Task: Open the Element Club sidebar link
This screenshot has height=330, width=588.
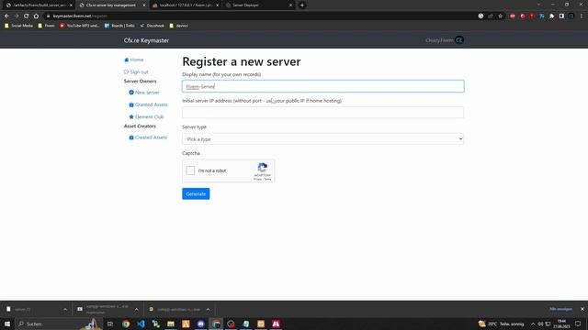Action: pyautogui.click(x=149, y=116)
